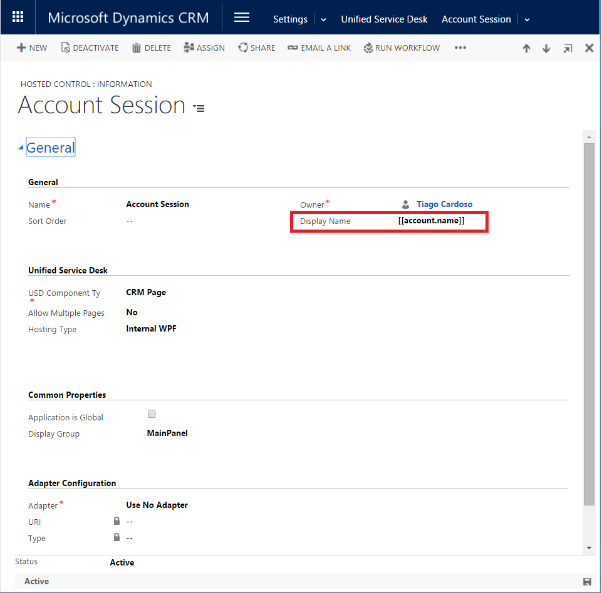This screenshot has width=602, height=593.
Task: Click the Display Name field value
Action: pos(432,221)
